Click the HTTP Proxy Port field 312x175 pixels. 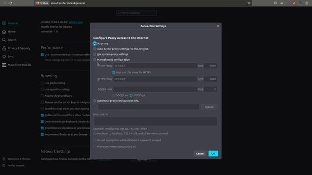(211, 66)
